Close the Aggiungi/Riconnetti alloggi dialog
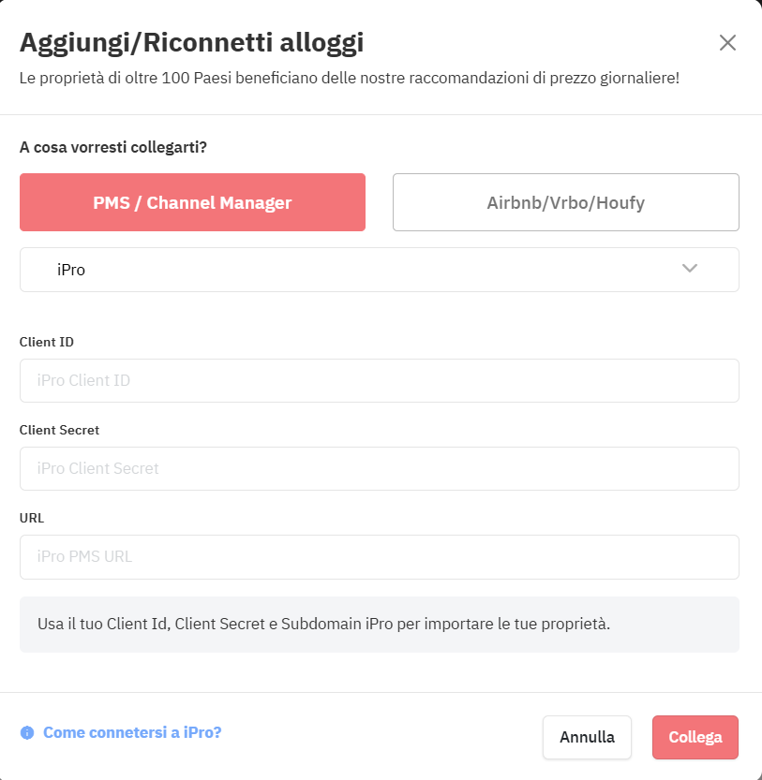The image size is (762, 780). [727, 43]
